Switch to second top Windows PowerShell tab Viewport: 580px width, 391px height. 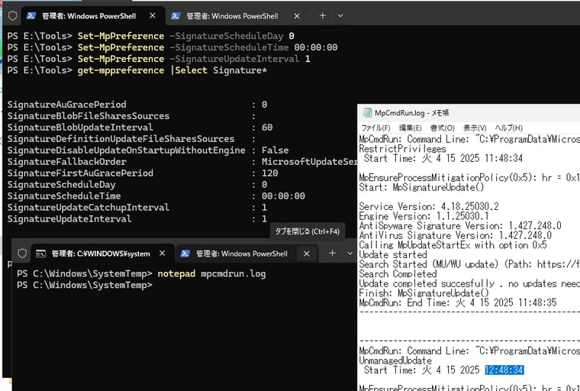pyautogui.click(x=237, y=16)
